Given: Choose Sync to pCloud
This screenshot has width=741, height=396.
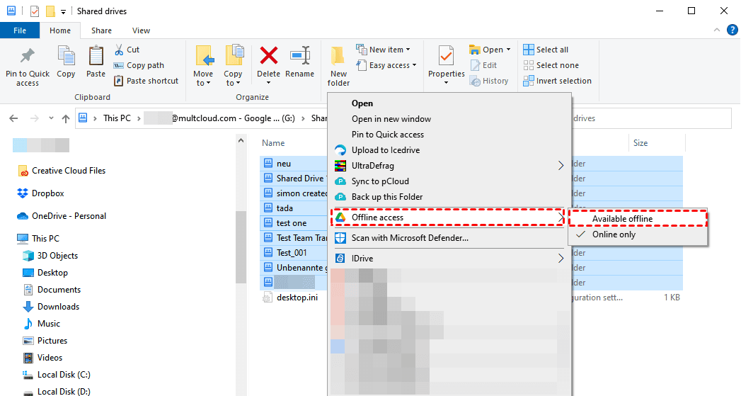Looking at the screenshot, I should click(x=449, y=181).
